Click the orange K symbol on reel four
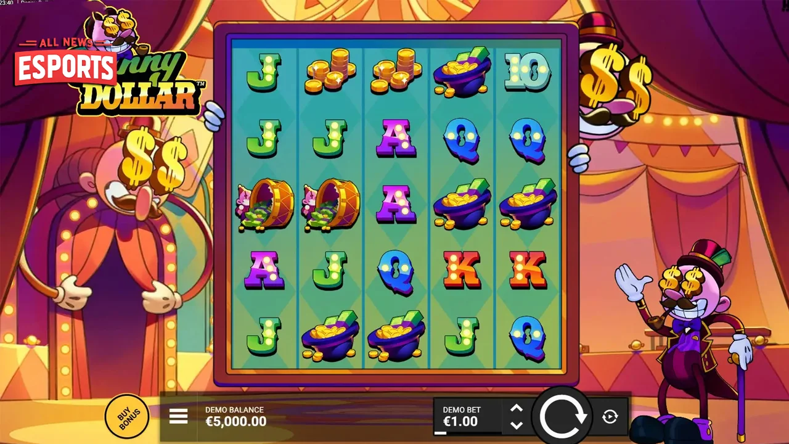 tap(462, 269)
